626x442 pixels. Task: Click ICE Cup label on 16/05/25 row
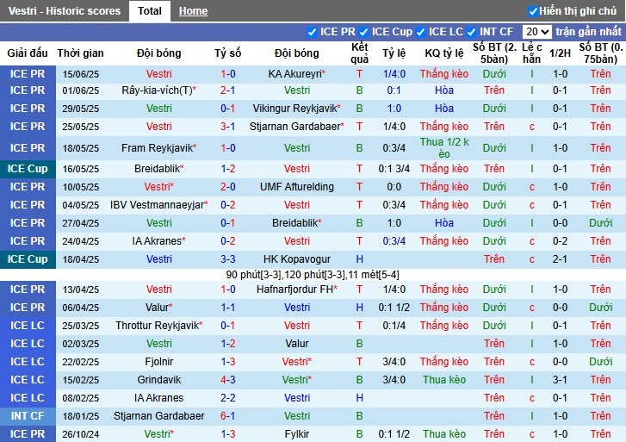(x=28, y=169)
